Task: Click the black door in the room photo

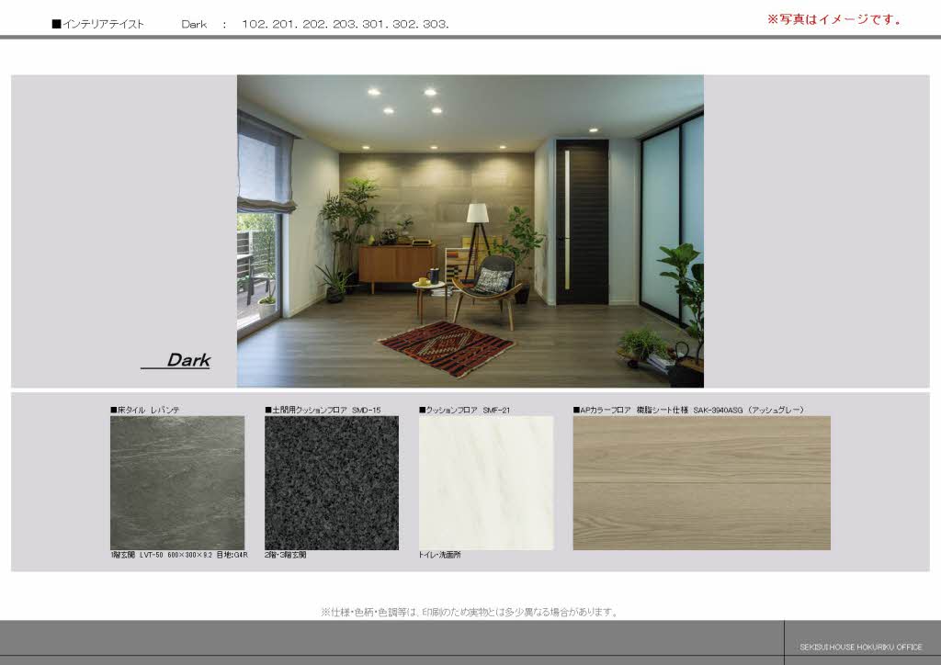Action: 582,221
